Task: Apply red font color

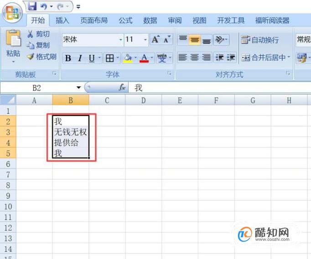Action: pos(144,58)
